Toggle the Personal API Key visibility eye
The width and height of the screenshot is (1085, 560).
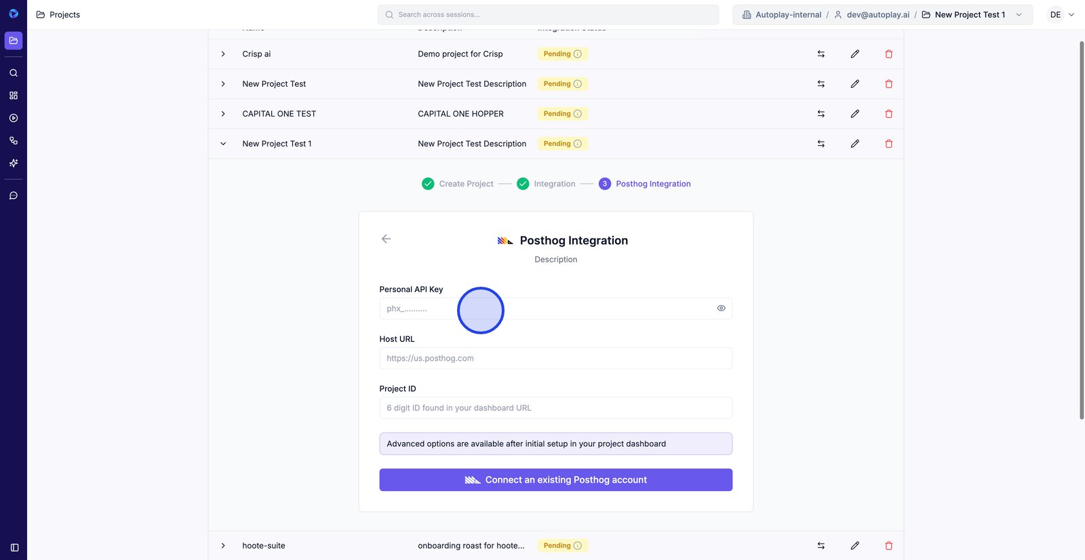[721, 308]
